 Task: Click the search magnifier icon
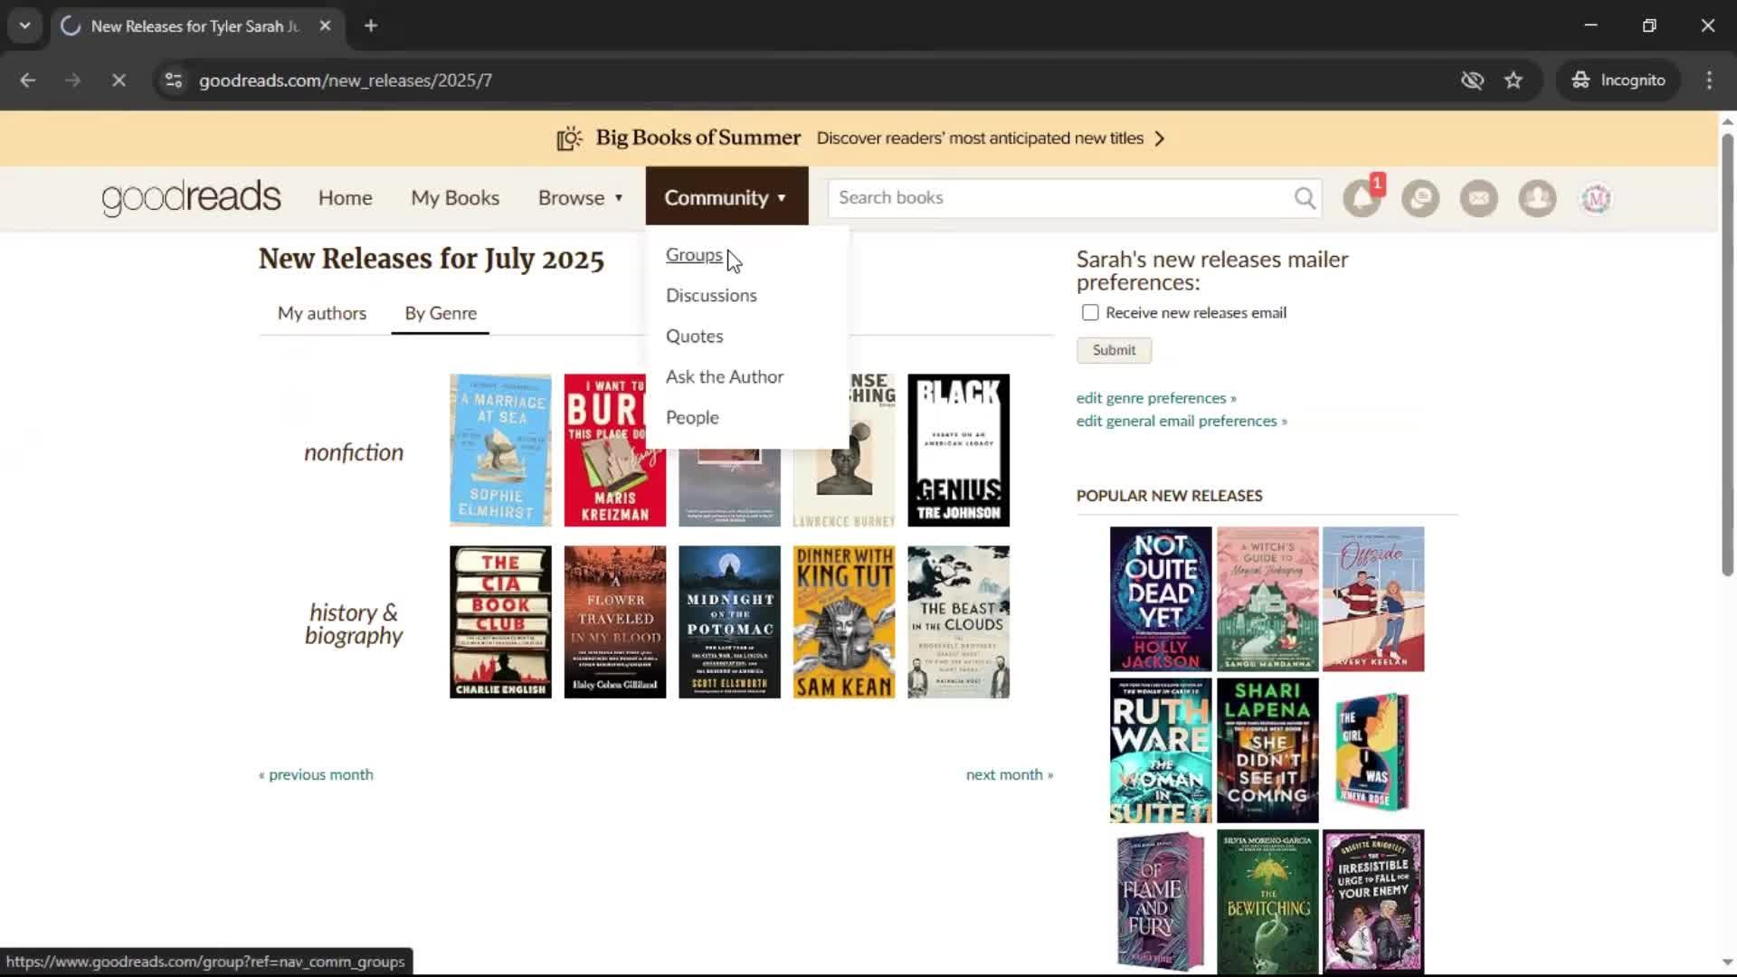tap(1304, 197)
